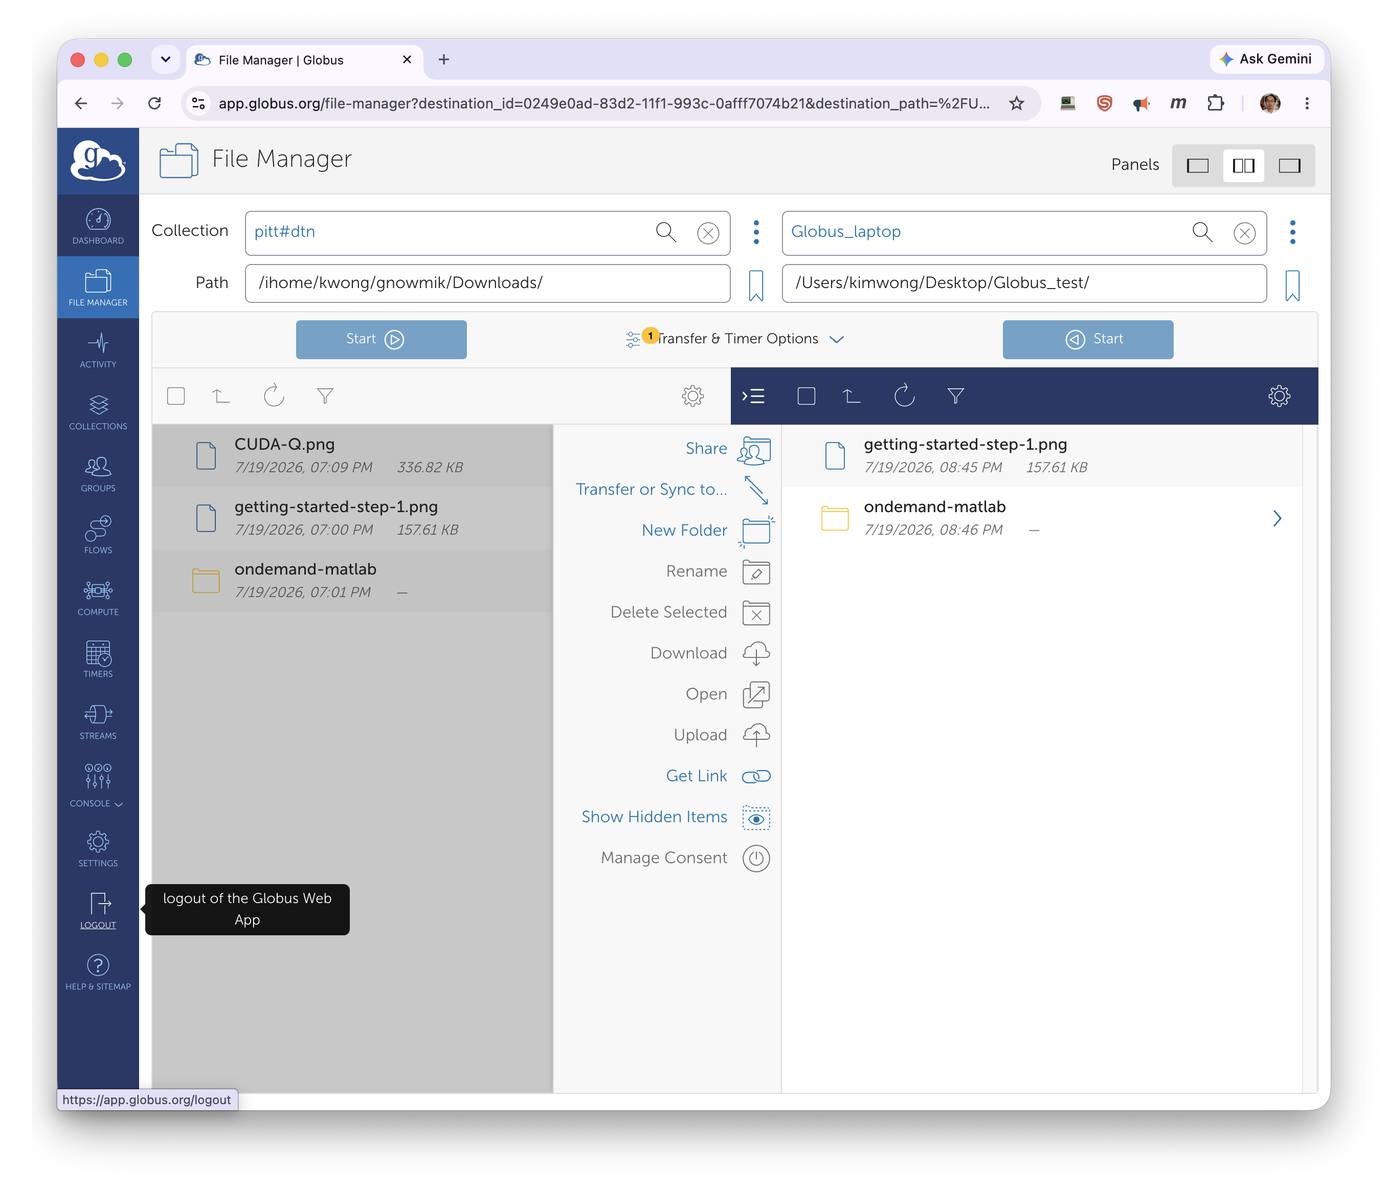Go up one folder in left pane
1388x1186 pixels.
click(221, 396)
